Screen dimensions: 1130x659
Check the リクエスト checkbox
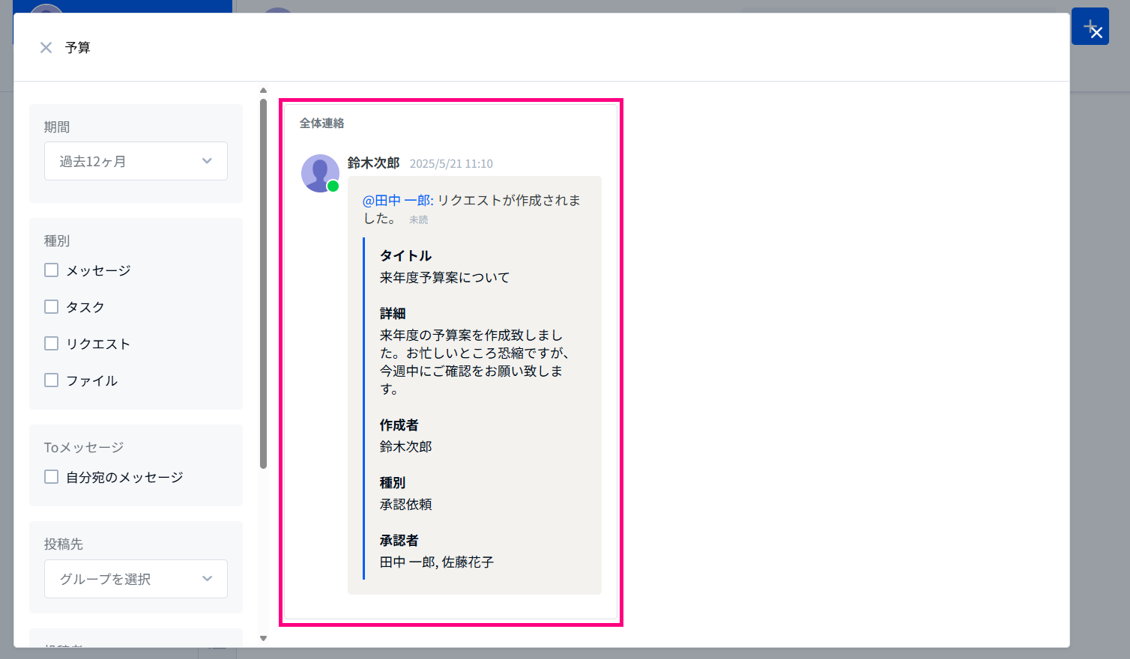pos(52,344)
